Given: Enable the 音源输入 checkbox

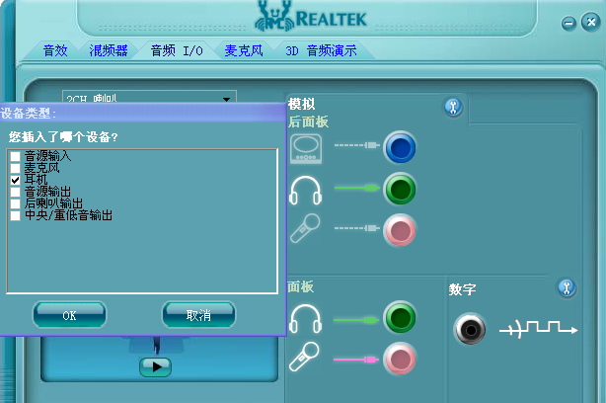Looking at the screenshot, I should 15,156.
